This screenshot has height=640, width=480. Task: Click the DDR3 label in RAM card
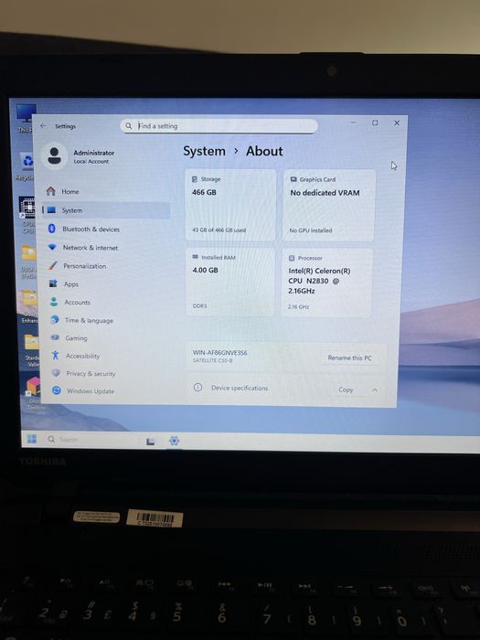pyautogui.click(x=199, y=305)
